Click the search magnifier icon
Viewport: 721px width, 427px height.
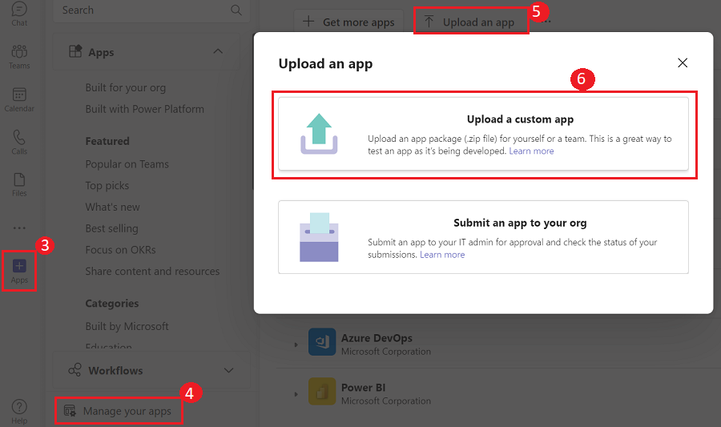pyautogui.click(x=236, y=10)
